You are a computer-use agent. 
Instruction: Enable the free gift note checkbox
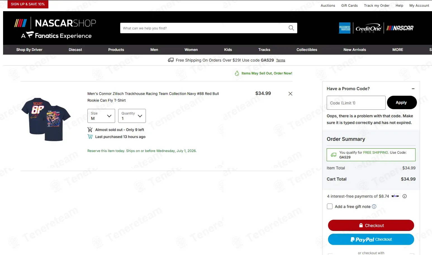pyautogui.click(x=330, y=206)
